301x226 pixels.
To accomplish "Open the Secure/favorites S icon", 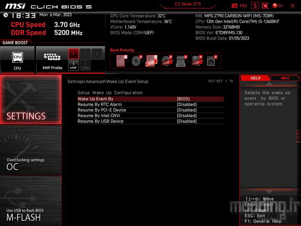I will 255,6.
